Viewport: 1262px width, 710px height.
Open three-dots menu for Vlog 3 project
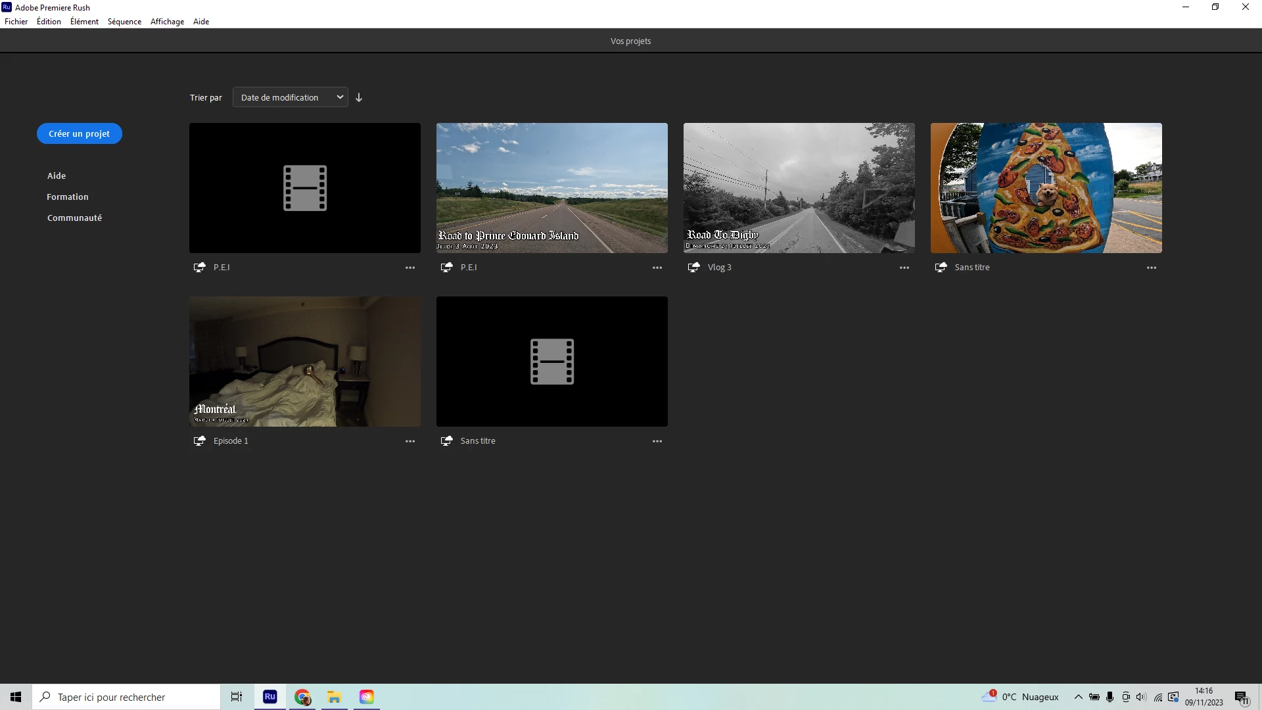click(904, 268)
